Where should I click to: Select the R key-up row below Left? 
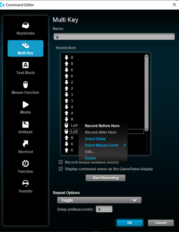(x=71, y=138)
